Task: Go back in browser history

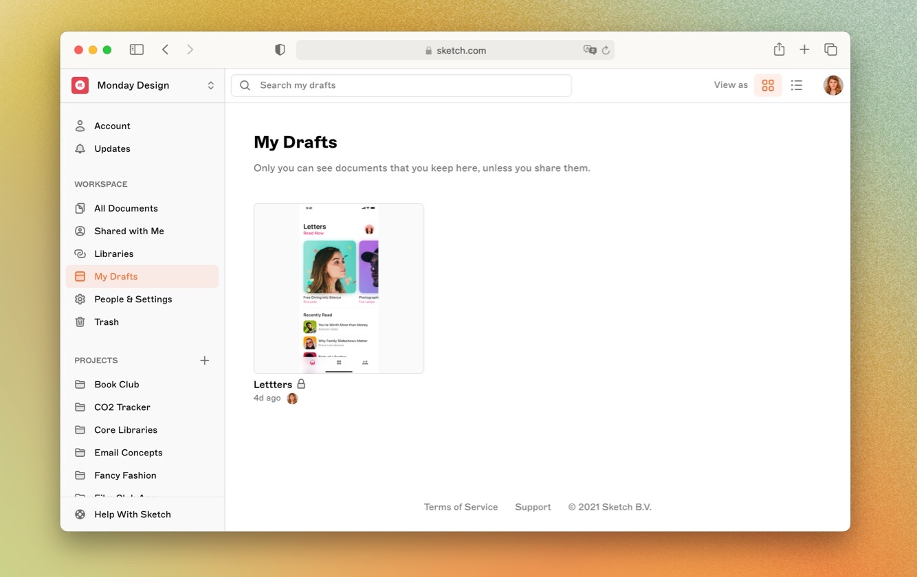Action: coord(165,49)
